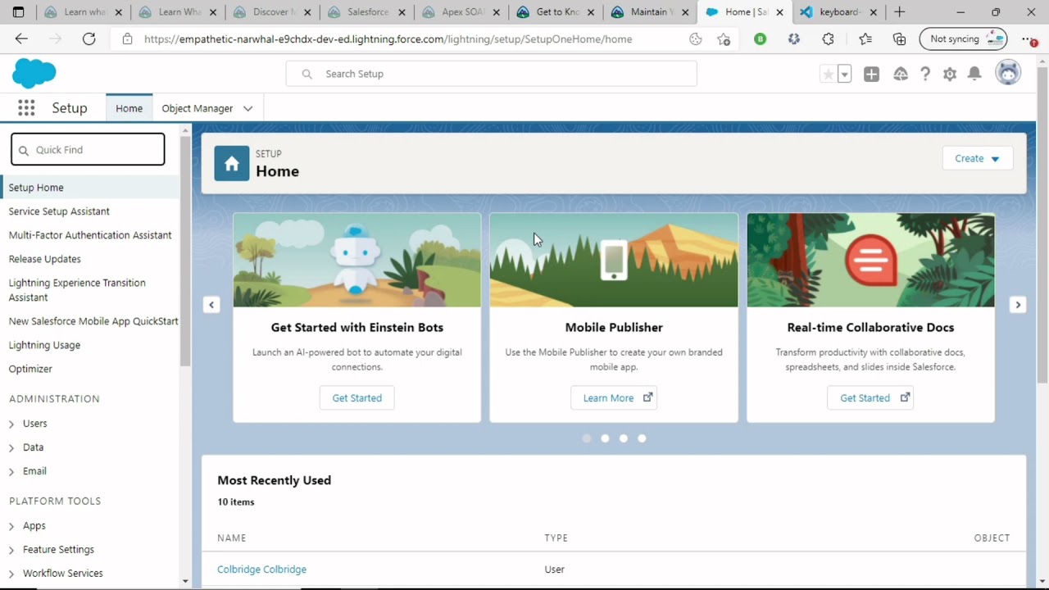Open Multi-Factor Authentication Assistant link

(90, 235)
